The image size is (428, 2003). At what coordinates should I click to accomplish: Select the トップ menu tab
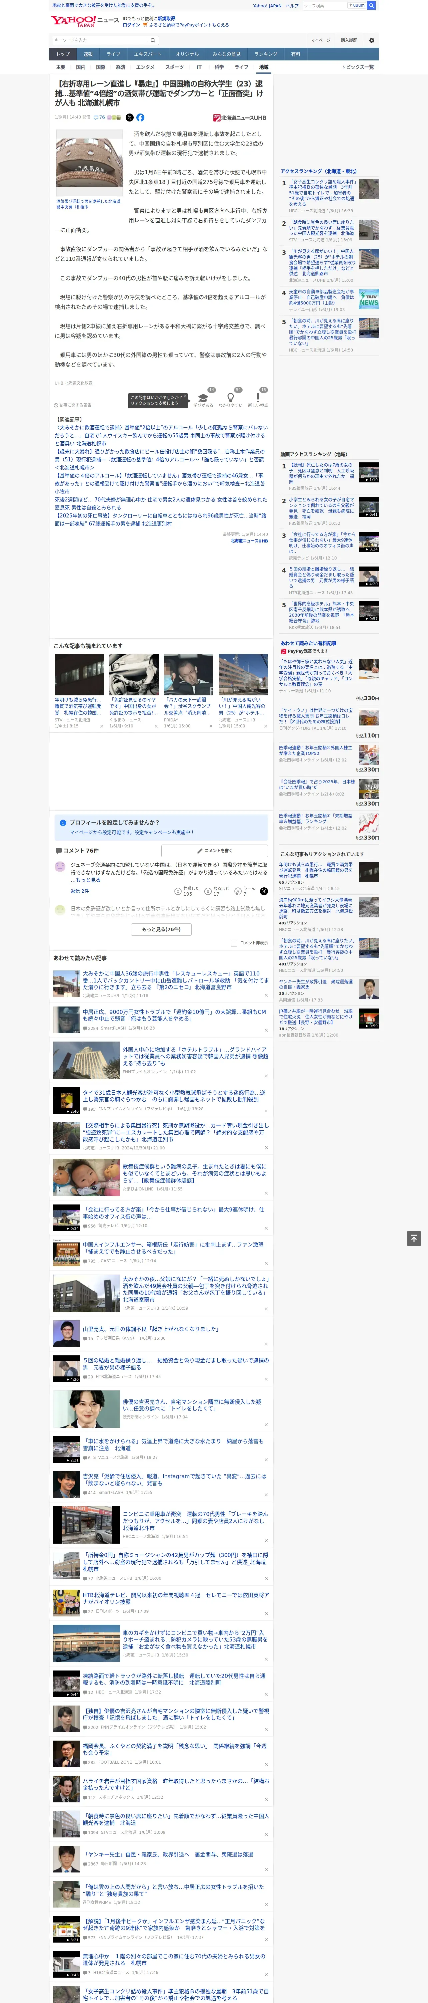click(x=63, y=54)
